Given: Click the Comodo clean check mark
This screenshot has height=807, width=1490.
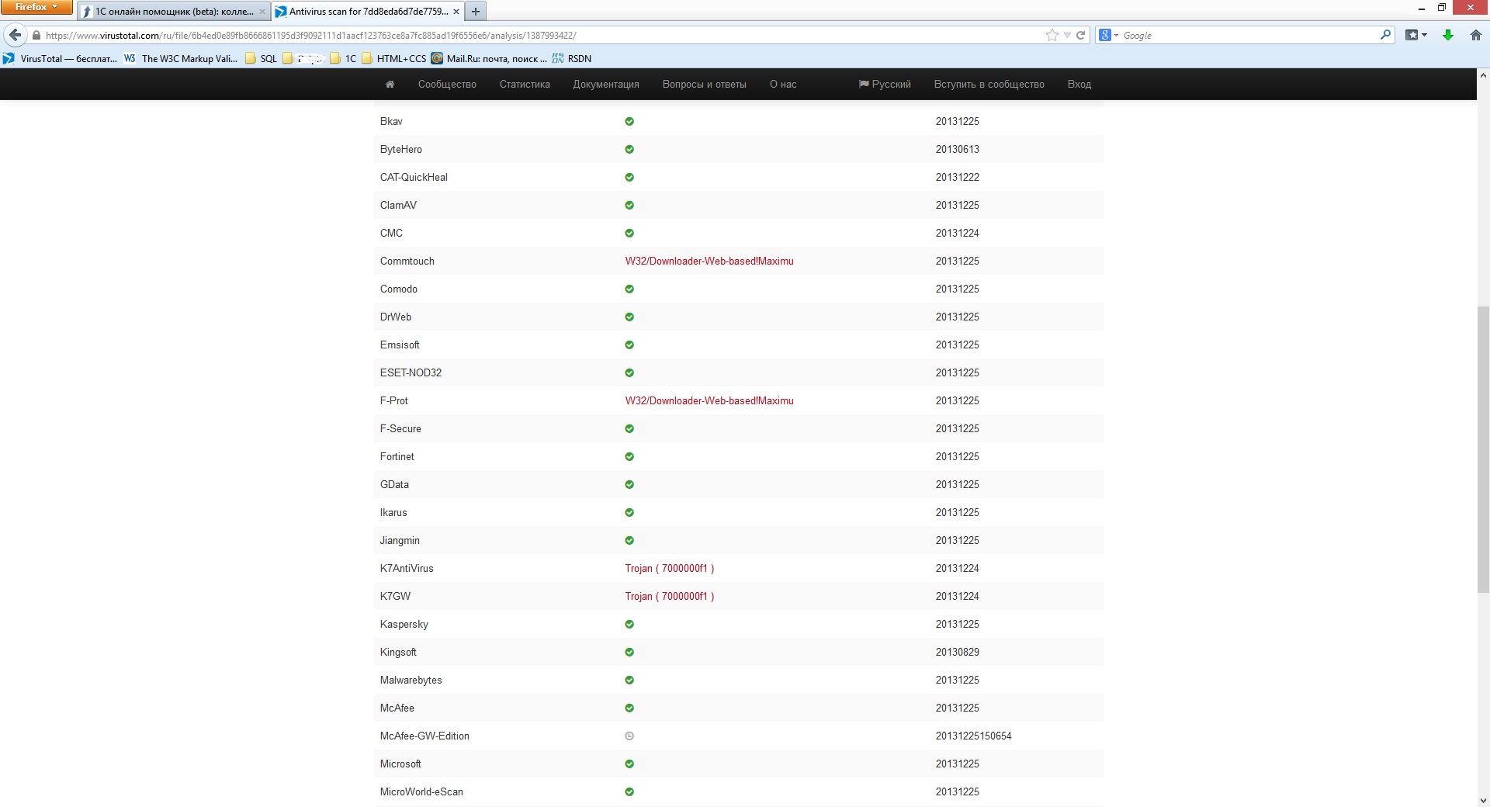Looking at the screenshot, I should (x=629, y=289).
